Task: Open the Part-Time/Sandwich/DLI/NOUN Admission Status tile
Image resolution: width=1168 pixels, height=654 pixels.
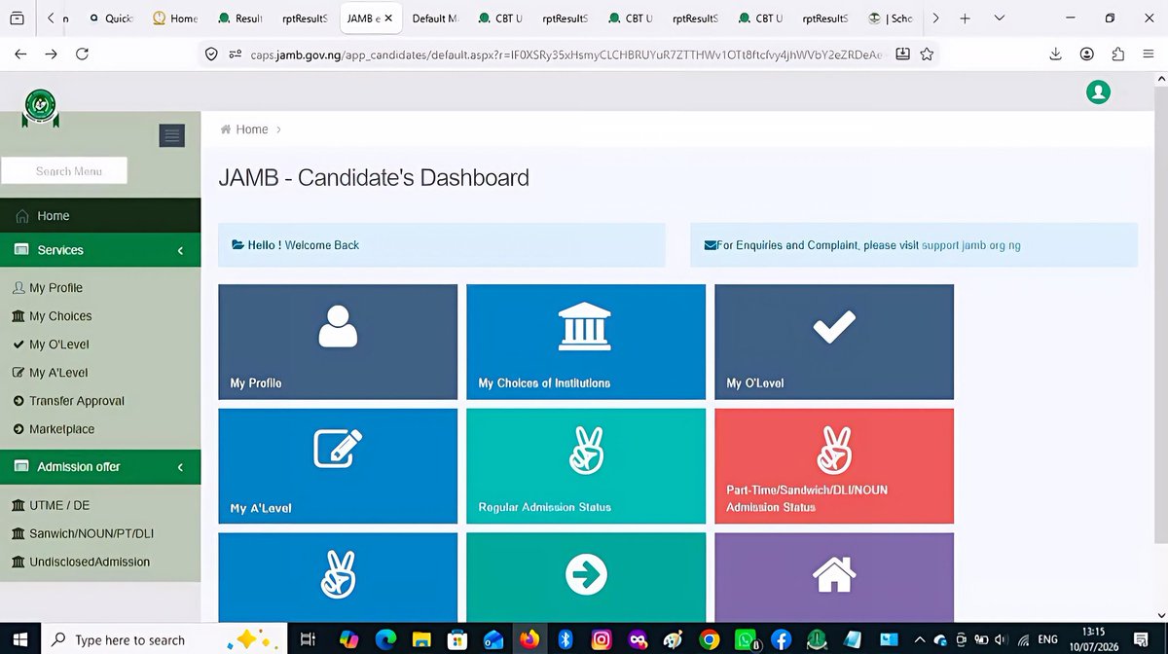Action: coord(834,466)
